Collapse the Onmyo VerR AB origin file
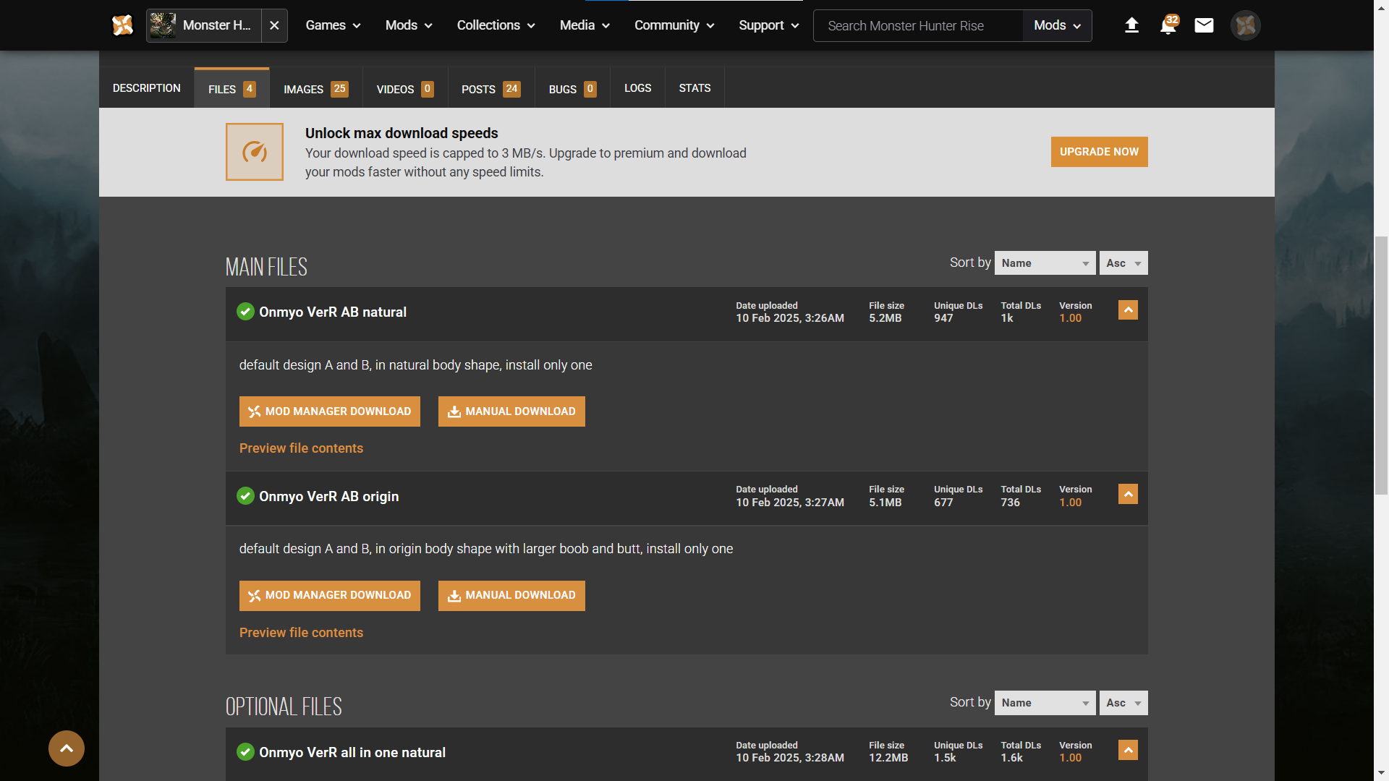 pyautogui.click(x=1128, y=494)
